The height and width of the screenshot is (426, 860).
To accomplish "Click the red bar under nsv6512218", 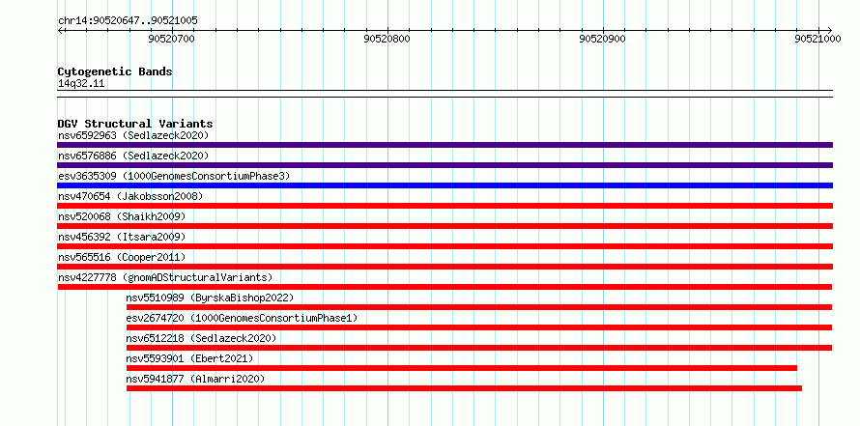I will [479, 348].
